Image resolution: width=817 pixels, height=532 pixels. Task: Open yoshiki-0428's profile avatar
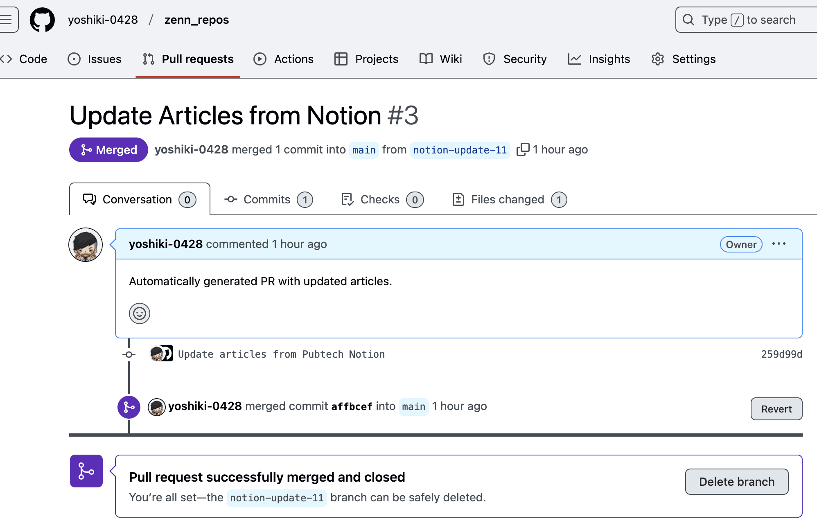coord(86,244)
